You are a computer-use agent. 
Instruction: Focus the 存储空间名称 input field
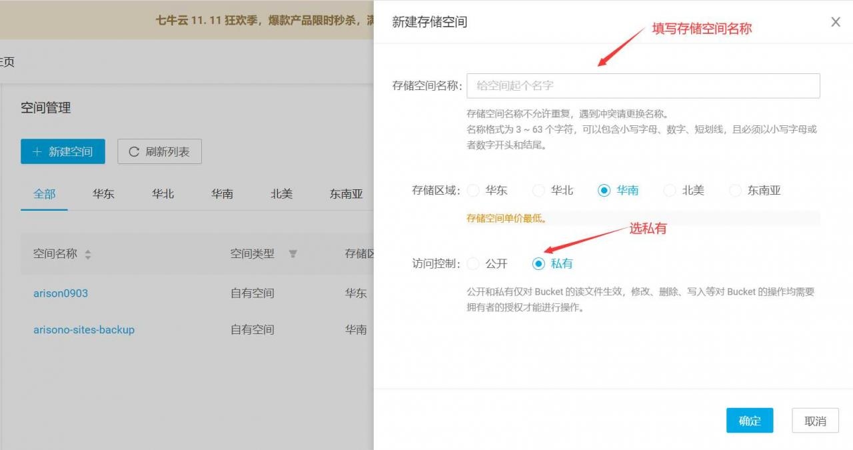point(642,86)
